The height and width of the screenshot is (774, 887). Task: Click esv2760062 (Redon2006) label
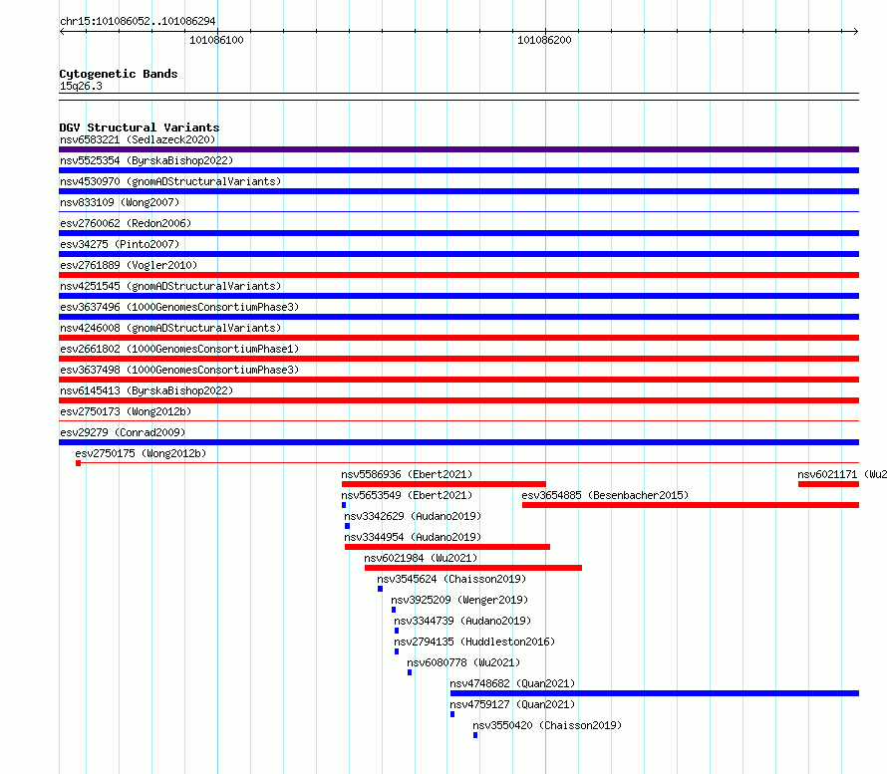(126, 223)
